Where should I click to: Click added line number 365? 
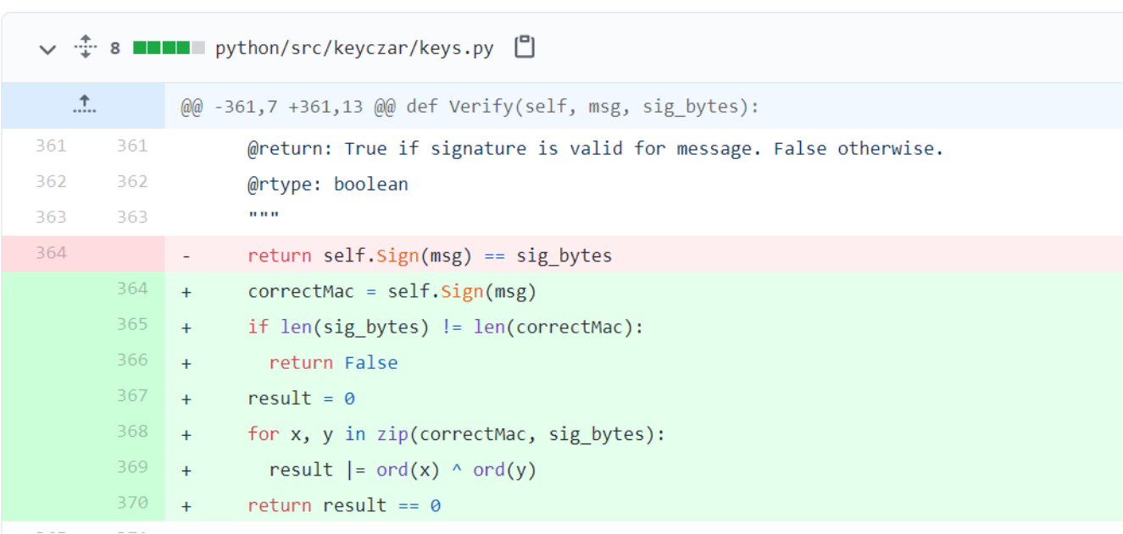click(132, 324)
